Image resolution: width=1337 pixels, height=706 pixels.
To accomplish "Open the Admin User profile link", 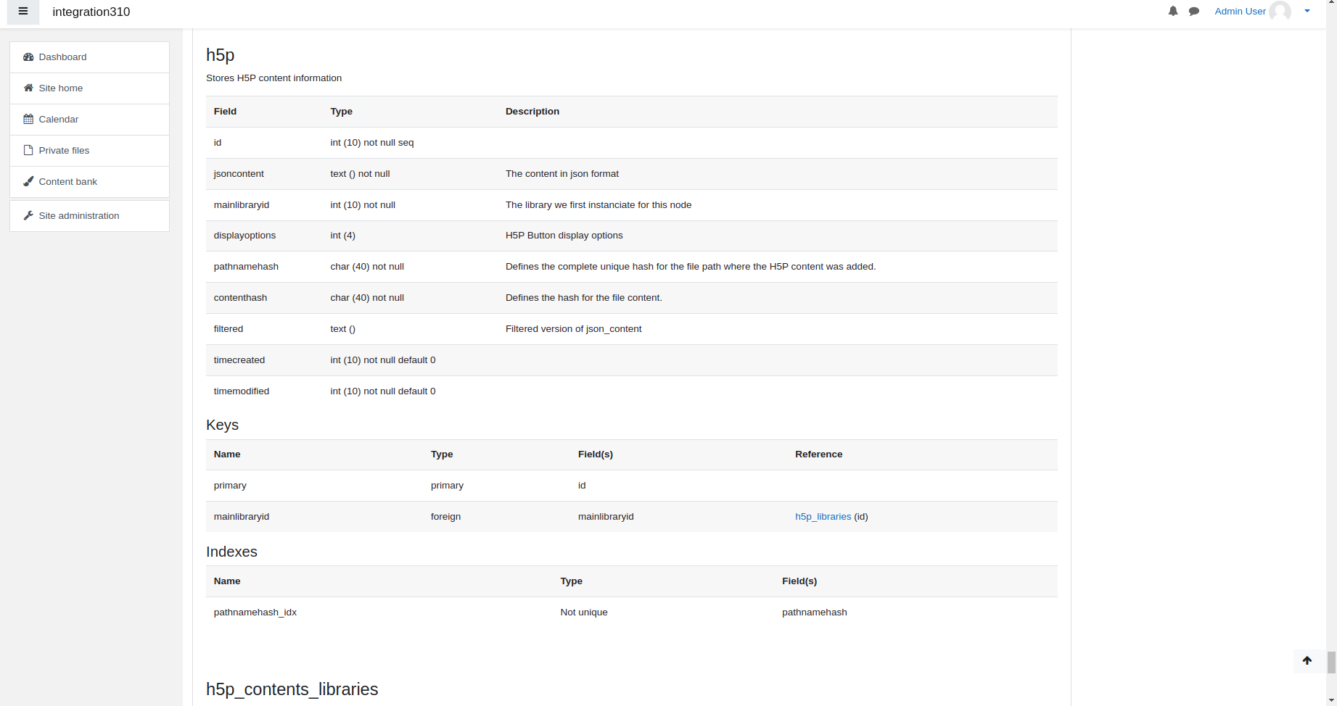I will [x=1240, y=11].
